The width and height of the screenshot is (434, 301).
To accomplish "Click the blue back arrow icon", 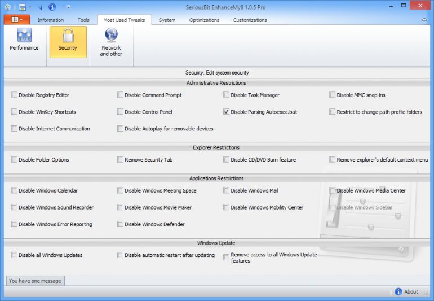I will pyautogui.click(x=41, y=7).
